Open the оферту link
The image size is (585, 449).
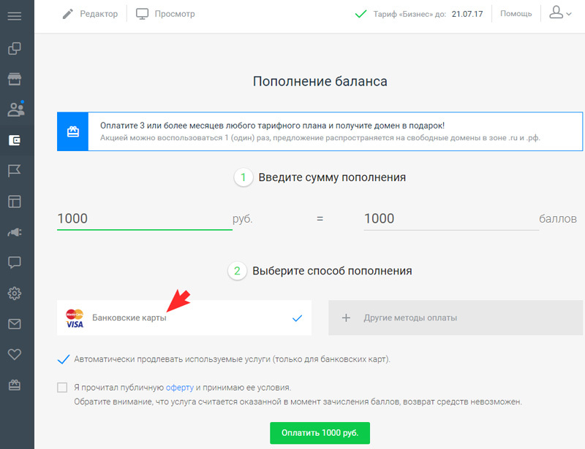pos(179,388)
